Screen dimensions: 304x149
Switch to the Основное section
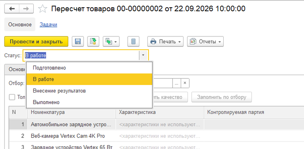click(x=20, y=24)
